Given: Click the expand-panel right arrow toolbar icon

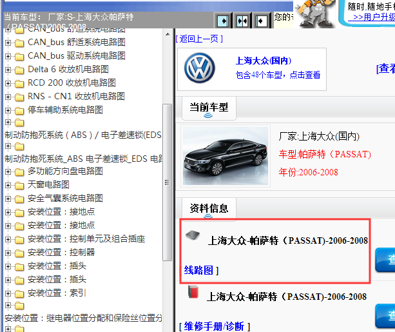Looking at the screenshot, I should (x=223, y=21).
